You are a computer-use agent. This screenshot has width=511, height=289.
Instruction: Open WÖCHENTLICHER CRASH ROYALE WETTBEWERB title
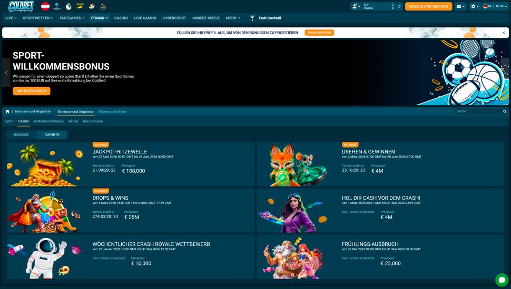(x=151, y=244)
